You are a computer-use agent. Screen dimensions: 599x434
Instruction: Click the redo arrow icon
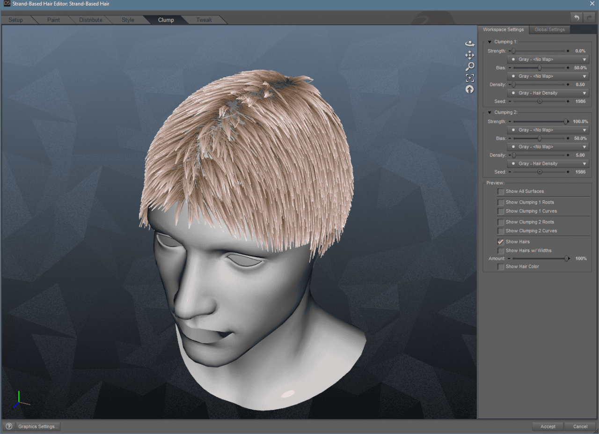tap(589, 17)
